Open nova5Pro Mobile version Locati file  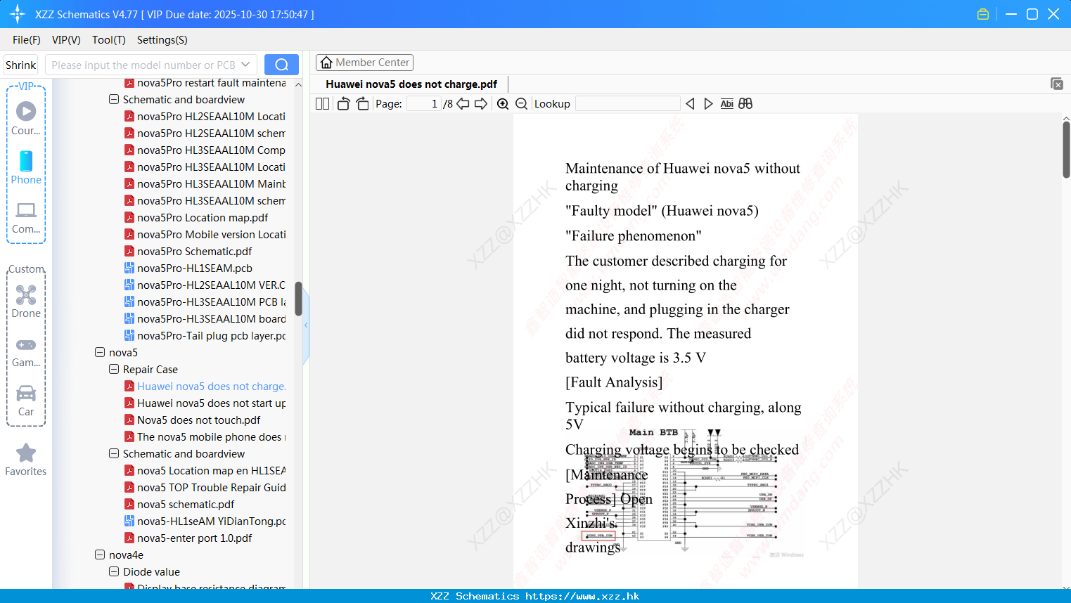205,235
